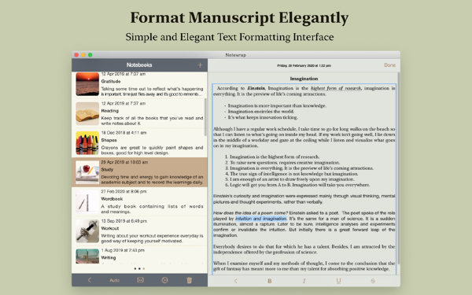The image size is (472, 295).
Task: Click the back arrow in formatting toolbar
Action: 236,281
